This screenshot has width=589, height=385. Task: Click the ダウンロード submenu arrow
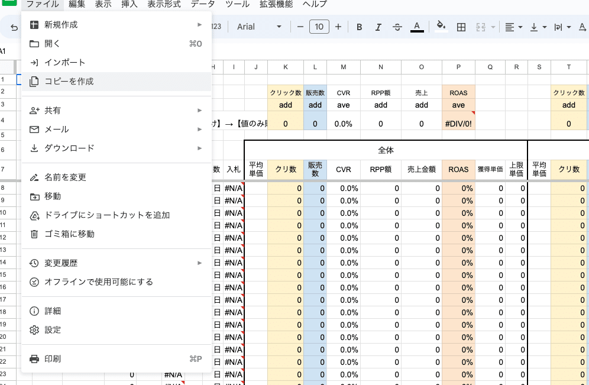tap(199, 148)
